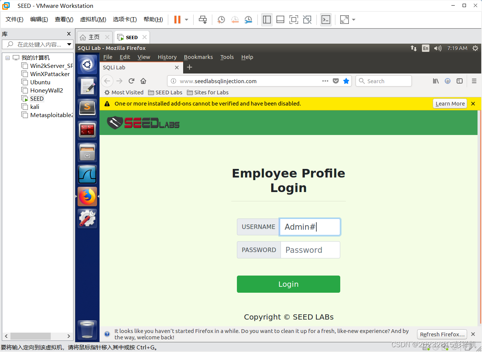Open the snapshot manager icon
Image resolution: width=482 pixels, height=352 pixels.
pyautogui.click(x=248, y=19)
